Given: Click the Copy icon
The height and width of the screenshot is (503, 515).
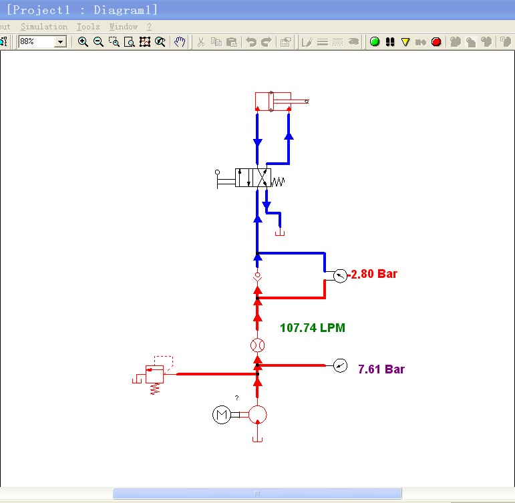Looking at the screenshot, I should 216,41.
